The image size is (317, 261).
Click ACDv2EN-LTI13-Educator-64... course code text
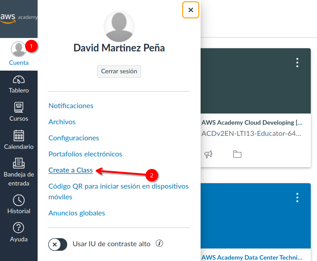pos(251,134)
